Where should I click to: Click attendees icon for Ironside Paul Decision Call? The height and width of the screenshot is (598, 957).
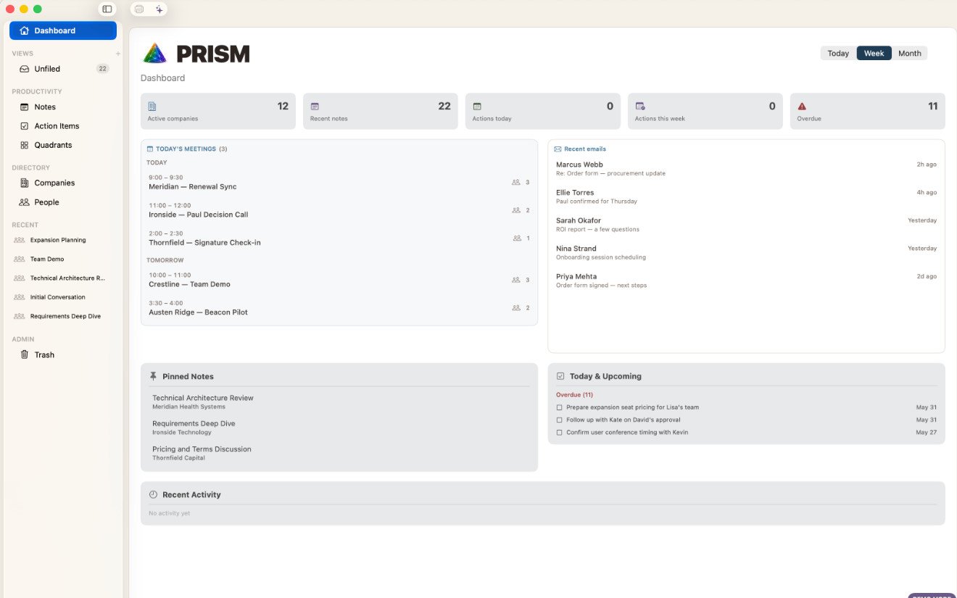click(x=516, y=210)
